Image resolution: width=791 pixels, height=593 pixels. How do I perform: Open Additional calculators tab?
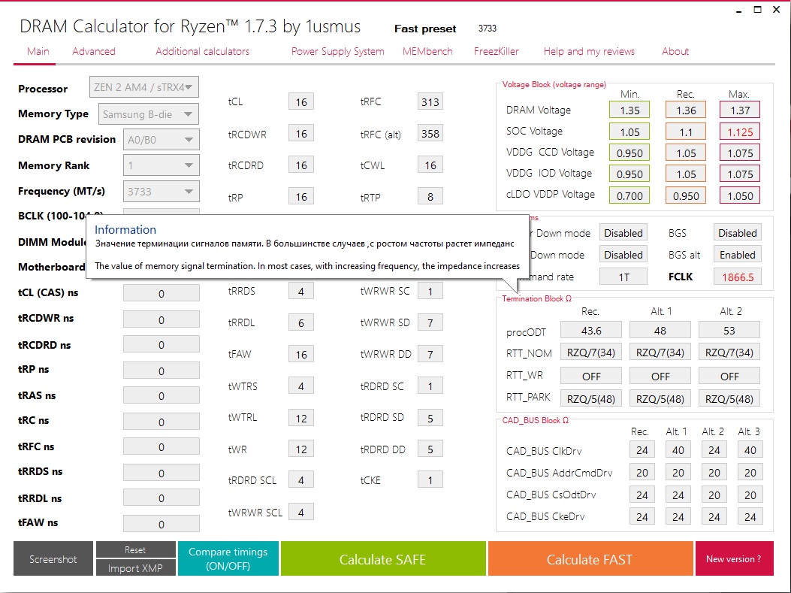click(x=202, y=51)
